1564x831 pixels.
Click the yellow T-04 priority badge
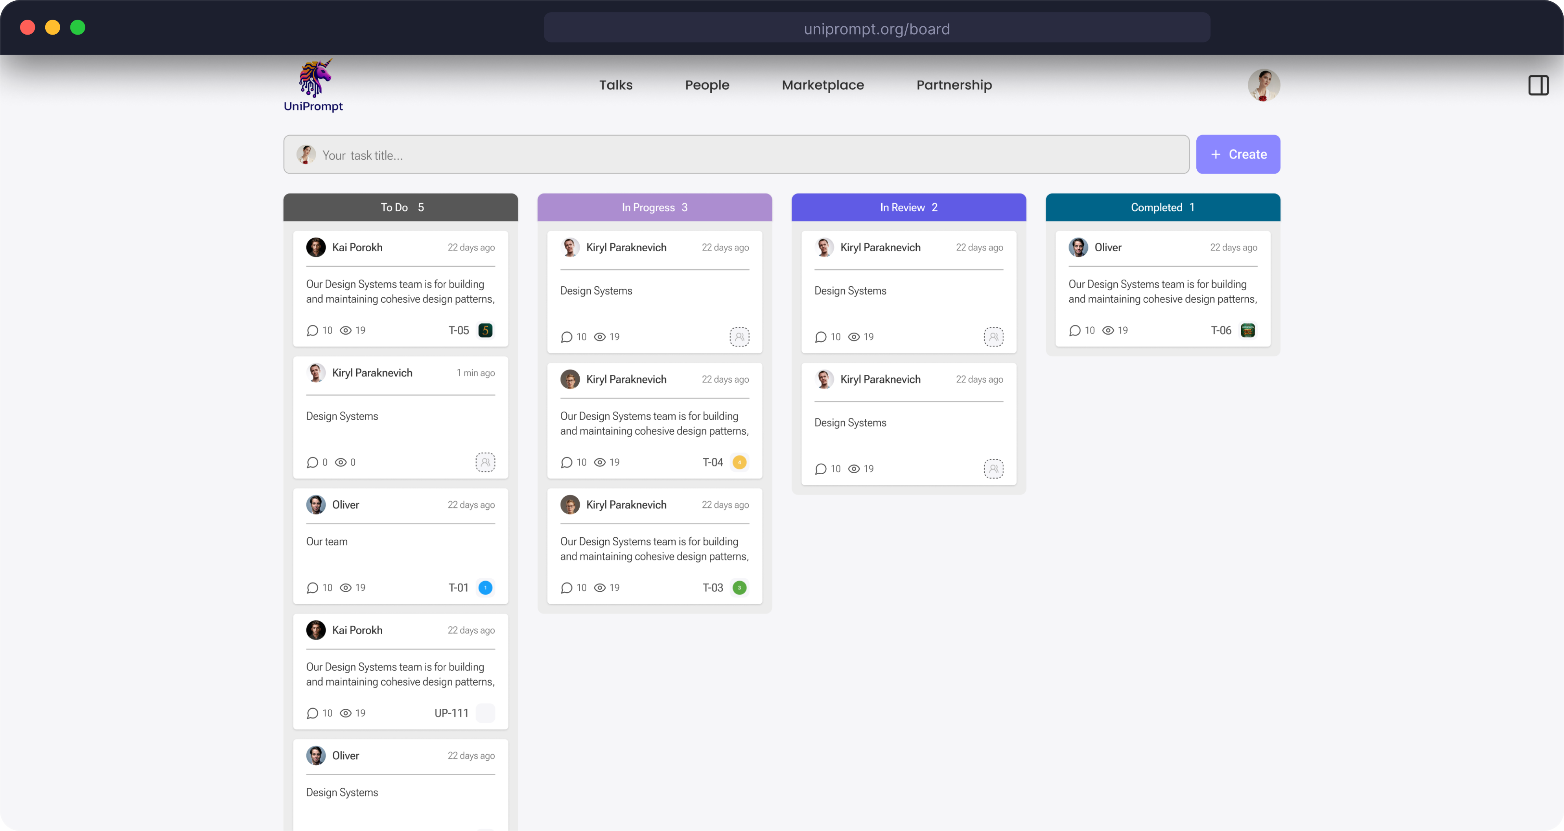tap(739, 462)
